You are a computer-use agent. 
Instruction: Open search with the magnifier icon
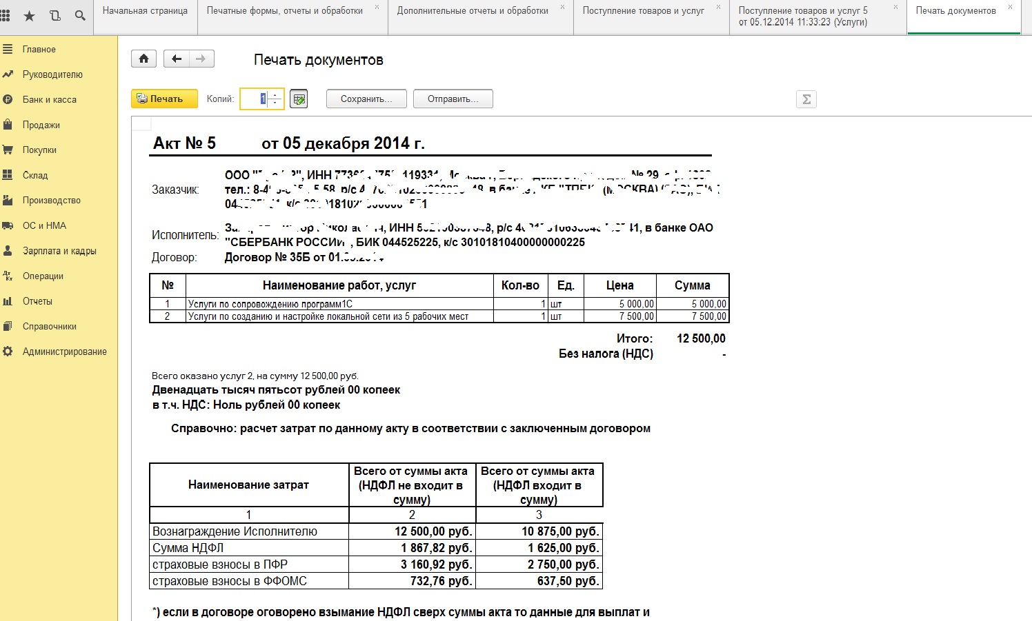[x=80, y=15]
